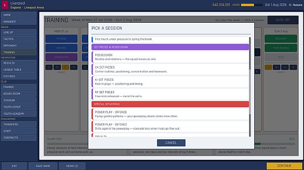
Task: Open YOUTH ACADEMY
Action: [19, 114]
